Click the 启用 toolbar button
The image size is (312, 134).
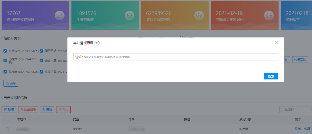click(x=47, y=110)
